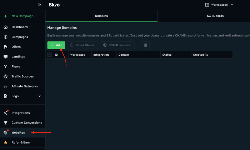The width and height of the screenshot is (250, 150).
Task: Click the Campaigns target icon
Action: pos(6,37)
